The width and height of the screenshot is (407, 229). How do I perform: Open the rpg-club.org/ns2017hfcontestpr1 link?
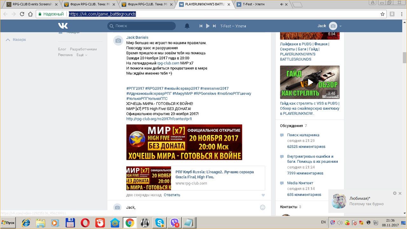pos(159,119)
